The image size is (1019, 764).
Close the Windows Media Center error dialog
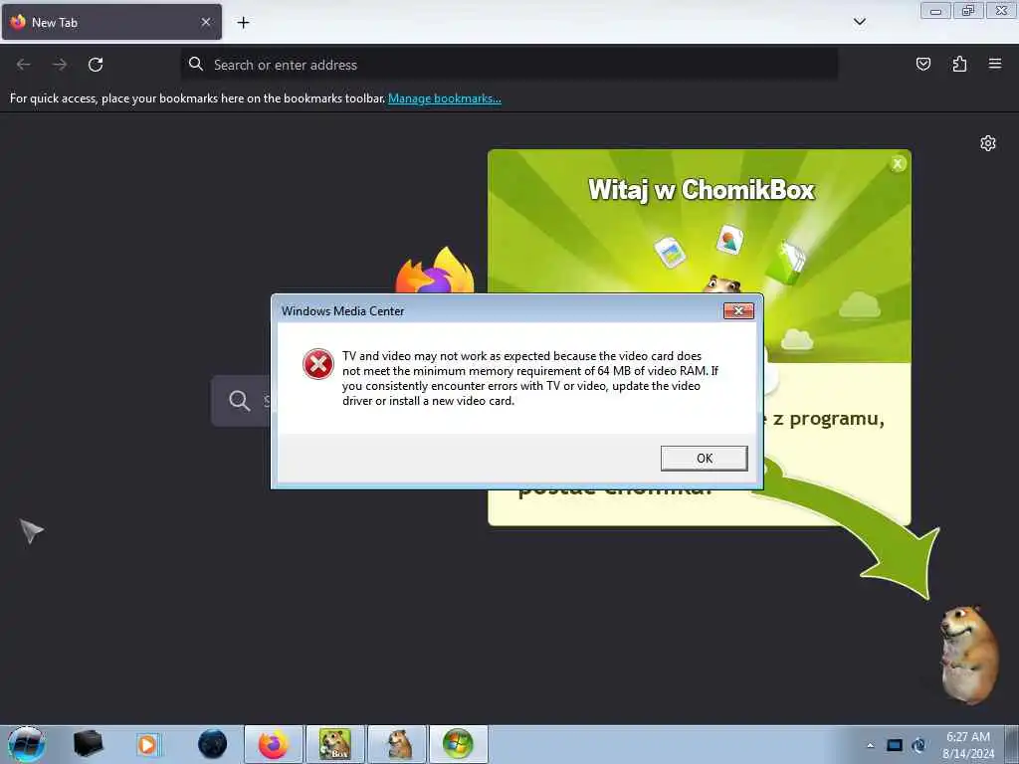pos(738,310)
